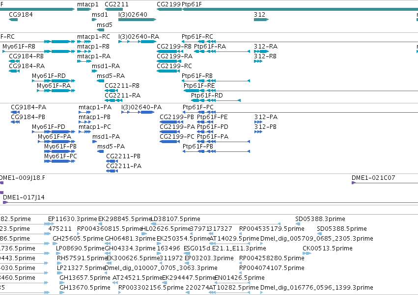Image resolution: width=418 pixels, height=295 pixels.
Task: Select the 312-RB transcript label
Action: [265, 56]
